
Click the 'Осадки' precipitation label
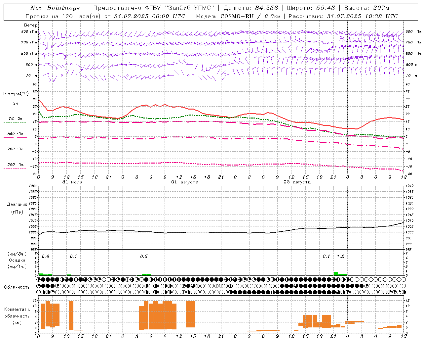tap(17, 260)
